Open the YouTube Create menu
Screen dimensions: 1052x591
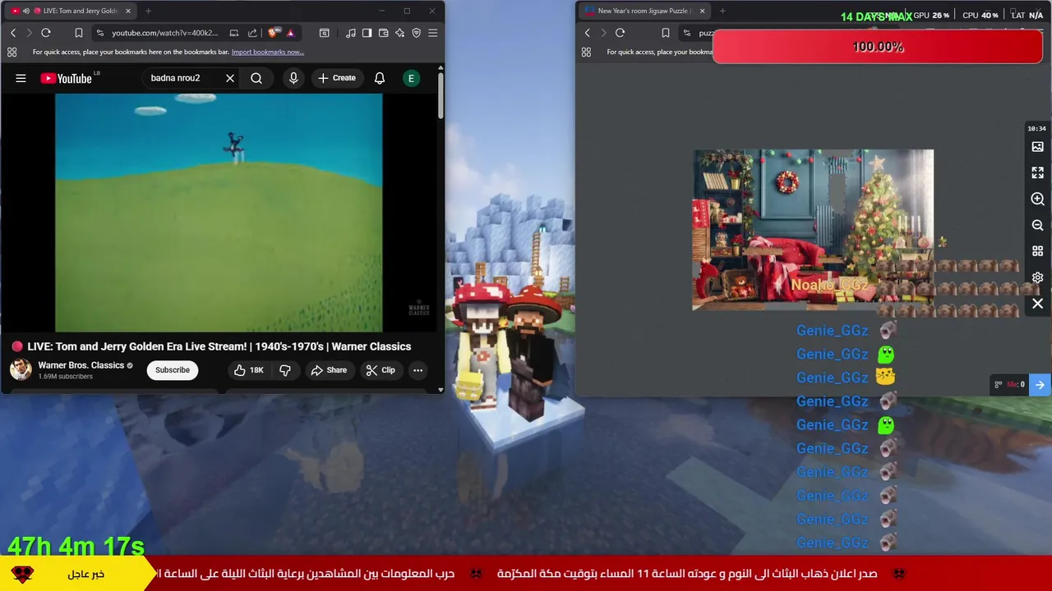(337, 78)
